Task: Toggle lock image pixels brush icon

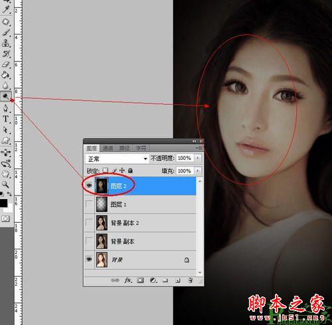Action: (x=114, y=170)
